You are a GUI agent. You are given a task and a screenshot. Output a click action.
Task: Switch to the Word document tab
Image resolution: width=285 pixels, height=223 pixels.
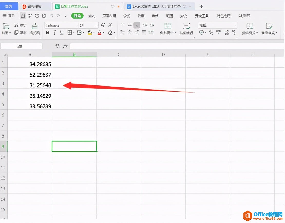(159, 6)
